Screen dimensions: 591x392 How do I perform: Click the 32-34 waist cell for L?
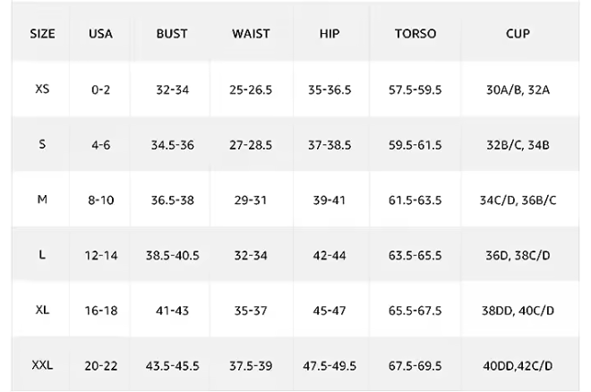click(251, 255)
